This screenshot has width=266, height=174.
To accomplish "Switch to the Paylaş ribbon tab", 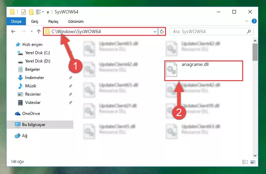I will 53,21.
